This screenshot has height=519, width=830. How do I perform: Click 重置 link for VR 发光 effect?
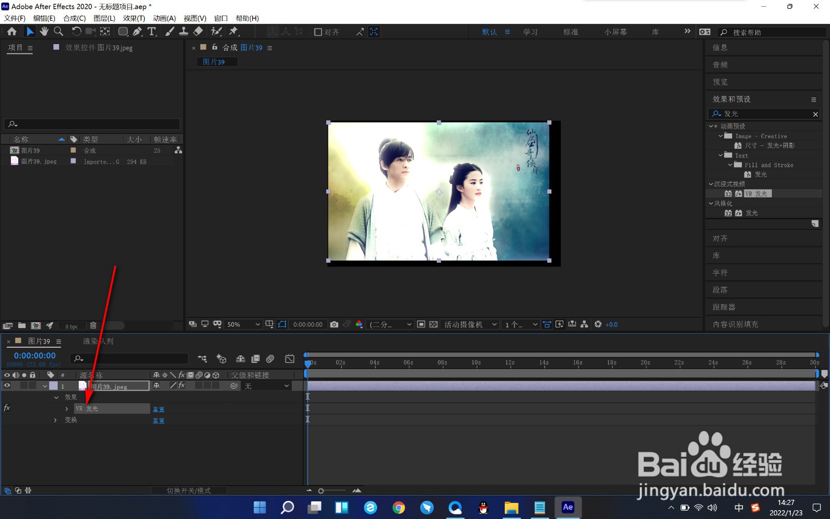[159, 409]
